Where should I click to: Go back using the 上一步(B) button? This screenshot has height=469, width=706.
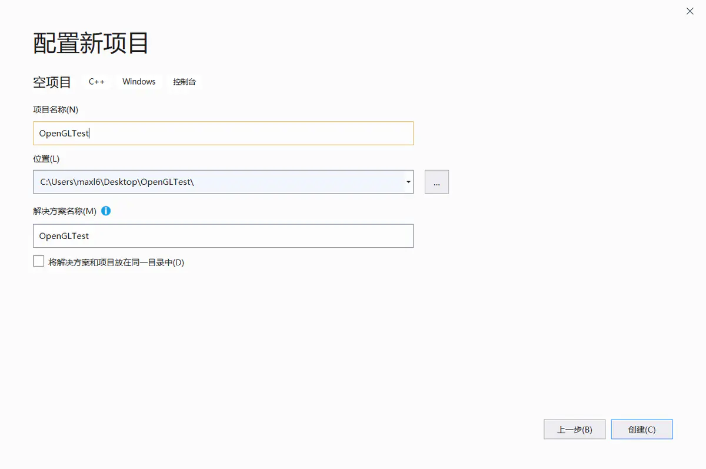[574, 429]
